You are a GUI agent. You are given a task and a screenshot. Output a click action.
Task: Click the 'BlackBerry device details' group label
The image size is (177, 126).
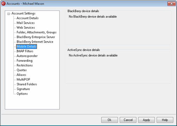point(83,11)
